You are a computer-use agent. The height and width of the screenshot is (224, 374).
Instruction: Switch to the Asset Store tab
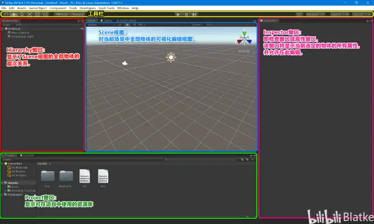tap(126, 21)
